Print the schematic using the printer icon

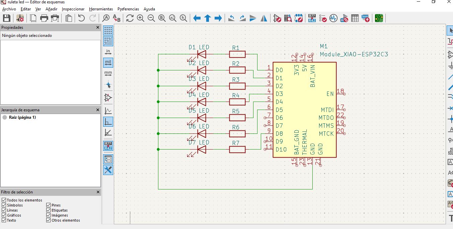tap(44, 18)
